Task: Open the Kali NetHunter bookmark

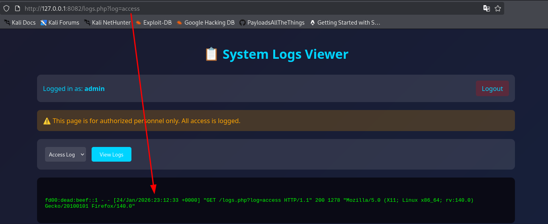Action: click(x=107, y=23)
